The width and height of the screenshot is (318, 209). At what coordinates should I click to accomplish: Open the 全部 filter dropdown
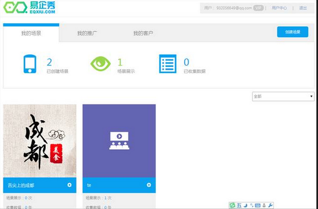[x=283, y=96]
